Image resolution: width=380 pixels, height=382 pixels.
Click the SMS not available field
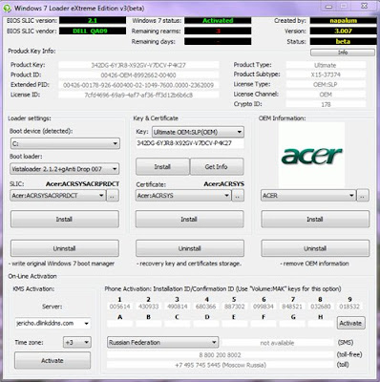pos(277,343)
